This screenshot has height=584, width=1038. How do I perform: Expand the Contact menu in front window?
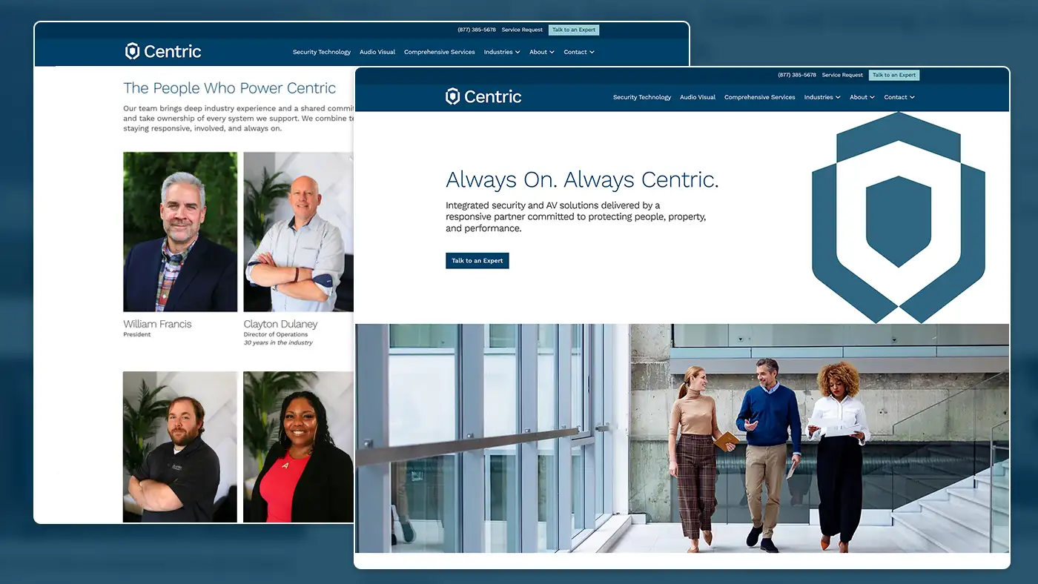pyautogui.click(x=899, y=97)
